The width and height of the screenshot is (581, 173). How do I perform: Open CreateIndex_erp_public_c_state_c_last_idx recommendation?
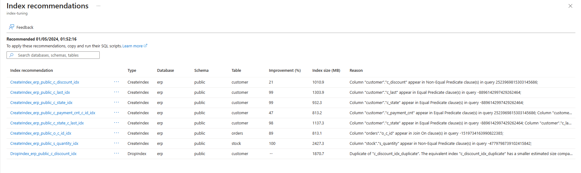[x=47, y=123]
